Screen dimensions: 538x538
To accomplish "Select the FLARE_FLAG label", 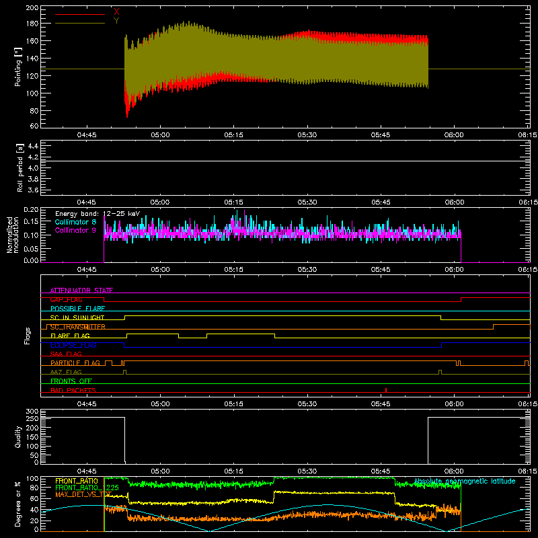I will pos(70,336).
